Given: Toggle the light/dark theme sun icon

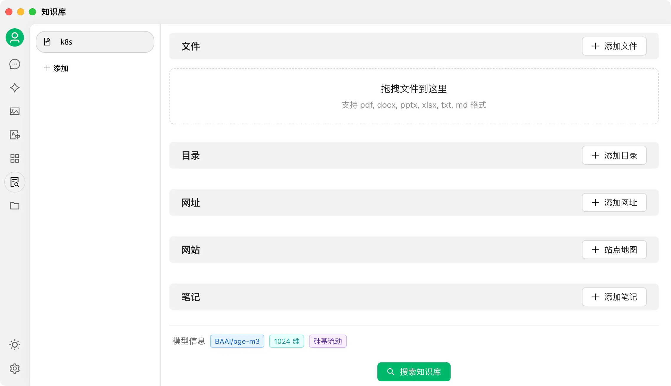Looking at the screenshot, I should point(15,345).
